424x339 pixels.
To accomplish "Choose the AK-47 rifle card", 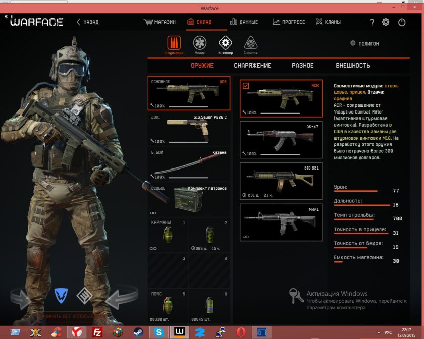I will tap(281, 140).
